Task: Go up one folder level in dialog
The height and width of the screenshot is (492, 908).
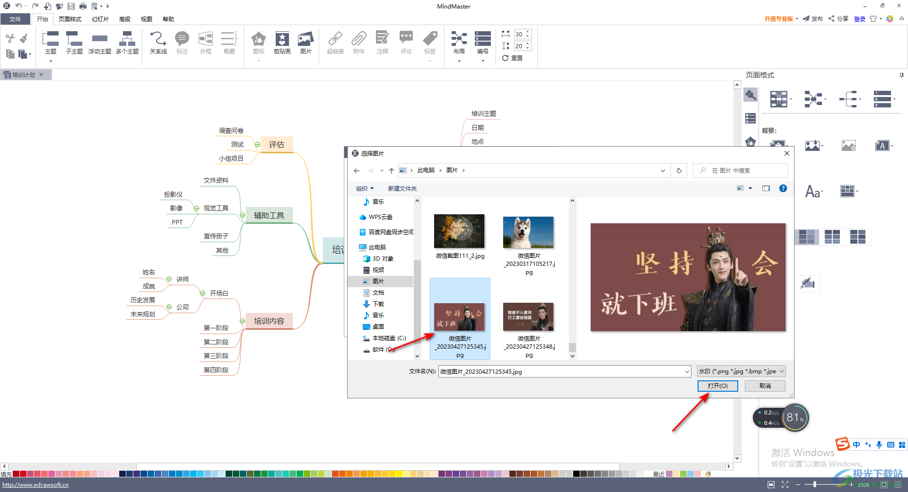Action: (392, 170)
